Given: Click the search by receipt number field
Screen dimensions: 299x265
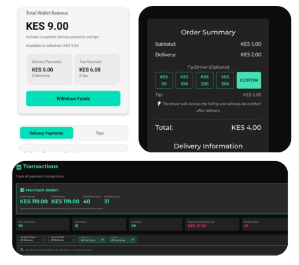Looking at the screenshot, I should pyautogui.click(x=153, y=250).
